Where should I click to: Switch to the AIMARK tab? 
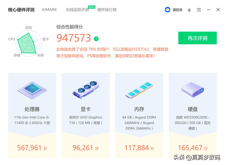point(49,10)
